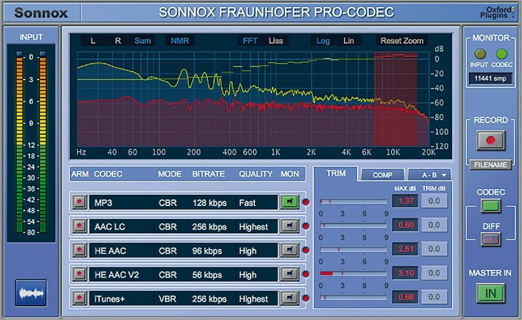This screenshot has width=522, height=320.
Task: Click red clip indicator beside iTunes+ row
Action: coord(305,298)
